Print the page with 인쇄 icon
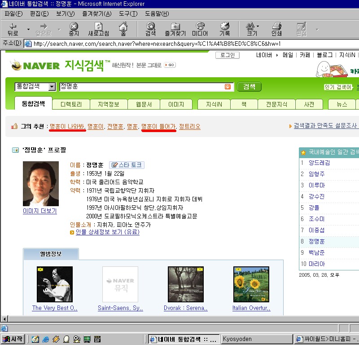This screenshot has width=359, height=345. 276,29
